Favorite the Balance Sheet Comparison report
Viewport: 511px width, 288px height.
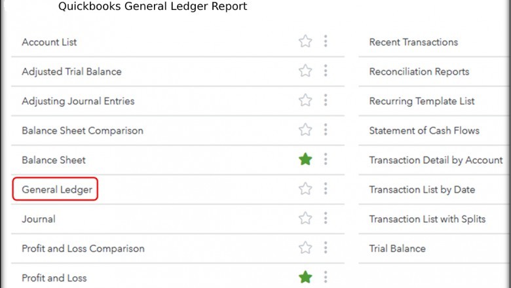[305, 130]
